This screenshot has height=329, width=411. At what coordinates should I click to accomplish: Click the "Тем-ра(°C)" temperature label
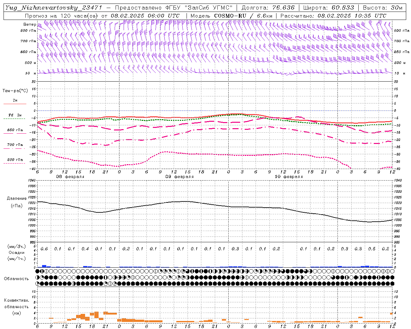tap(15, 91)
